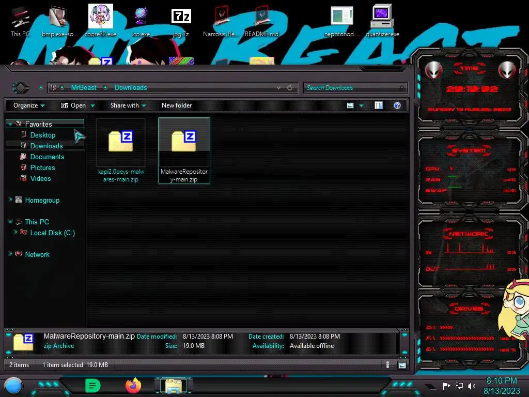The height and width of the screenshot is (397, 529).
Task: Expand the Network tree node
Action: point(10,254)
